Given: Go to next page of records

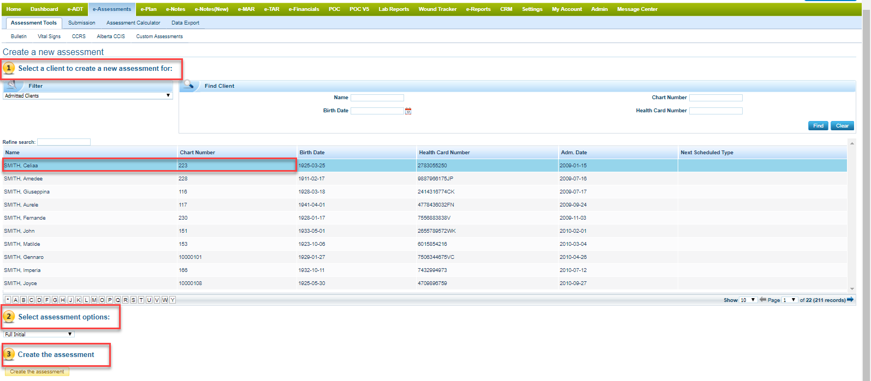Looking at the screenshot, I should [x=850, y=300].
